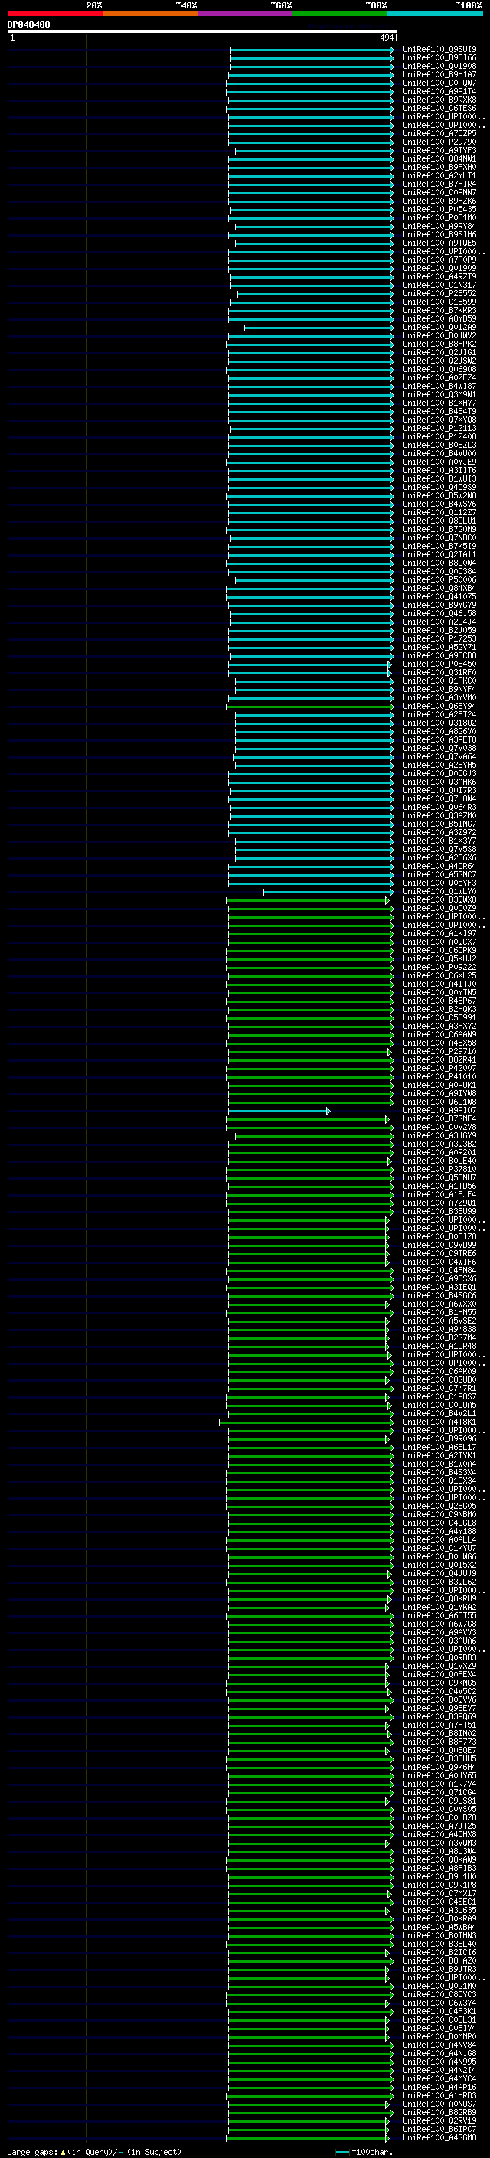Select the query ID BP048408

coord(28,24)
